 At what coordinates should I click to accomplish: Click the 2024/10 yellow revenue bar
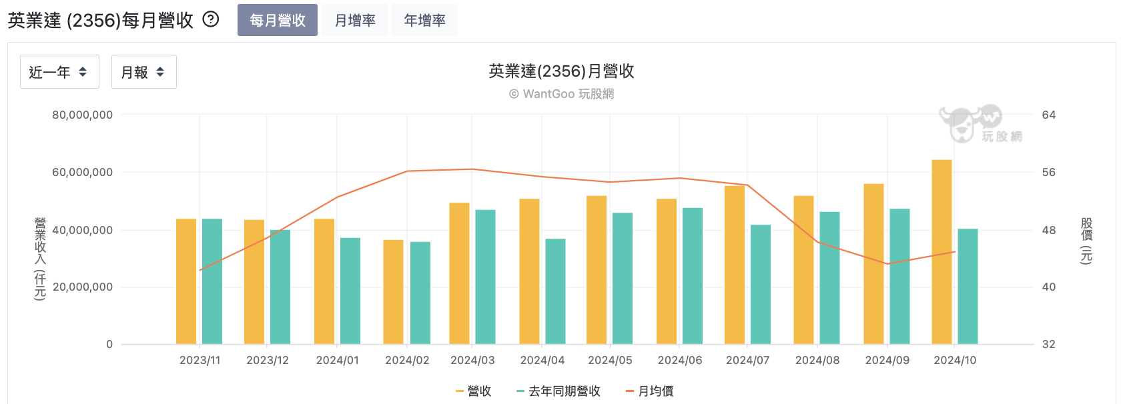pos(942,252)
